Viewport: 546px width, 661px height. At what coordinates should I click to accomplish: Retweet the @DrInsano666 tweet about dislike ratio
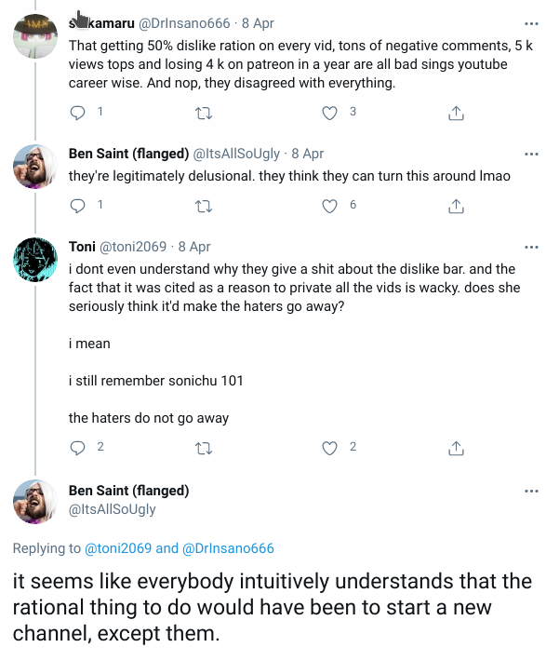click(x=204, y=113)
